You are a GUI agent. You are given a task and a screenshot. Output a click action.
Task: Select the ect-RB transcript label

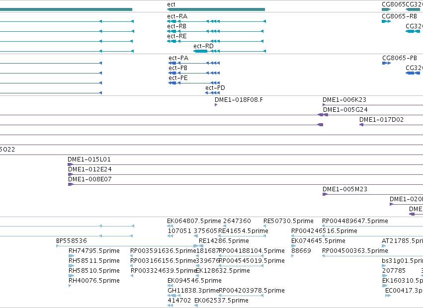[x=176, y=26]
